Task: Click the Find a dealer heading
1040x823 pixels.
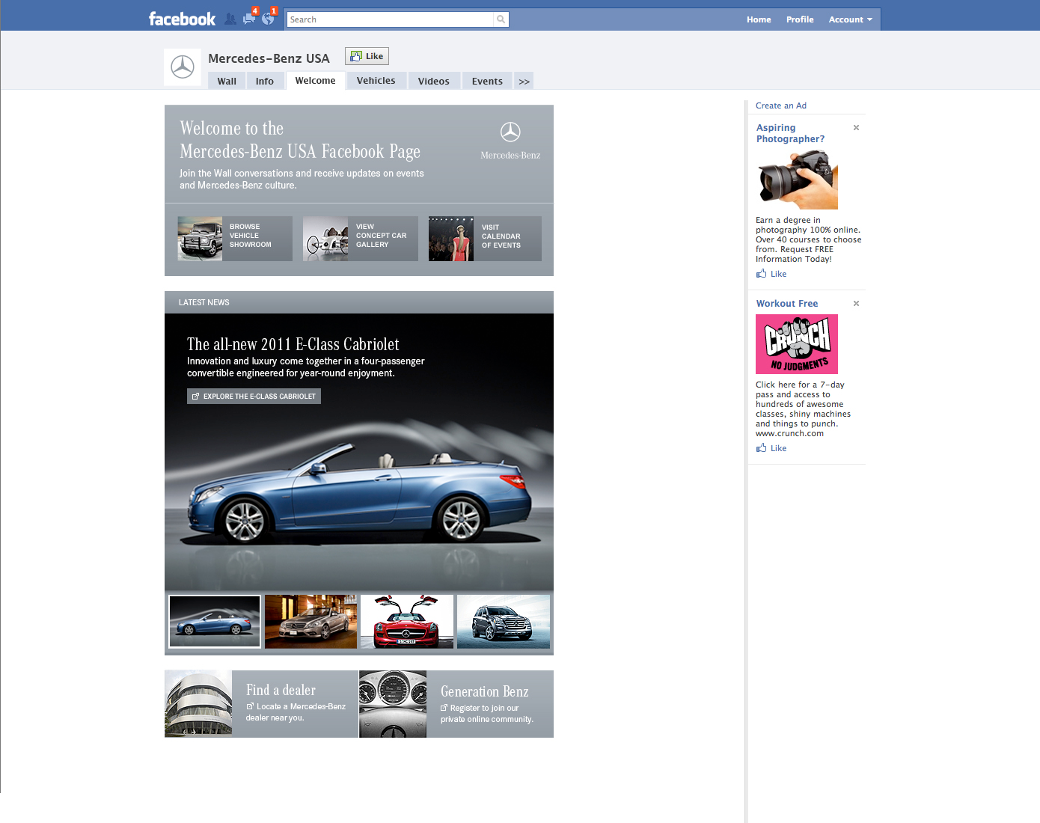Action: [x=281, y=690]
